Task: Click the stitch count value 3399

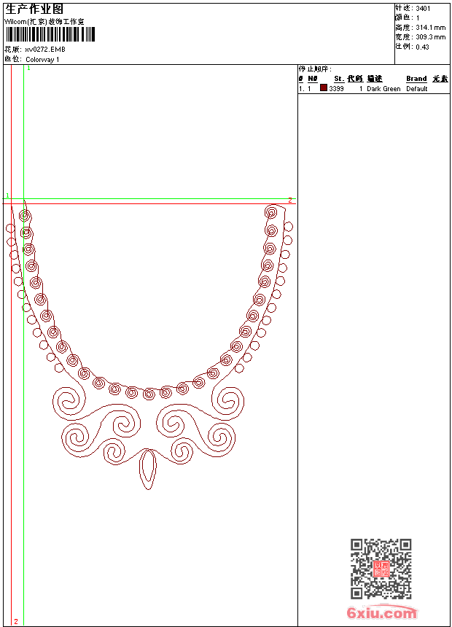Action: tap(336, 89)
